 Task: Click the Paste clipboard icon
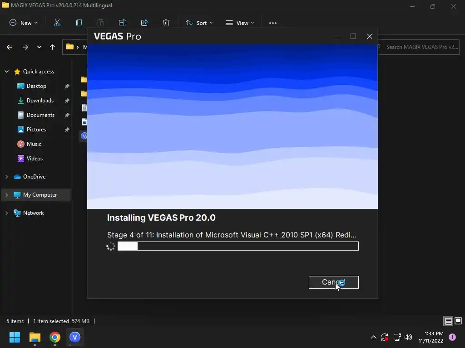tap(100, 23)
